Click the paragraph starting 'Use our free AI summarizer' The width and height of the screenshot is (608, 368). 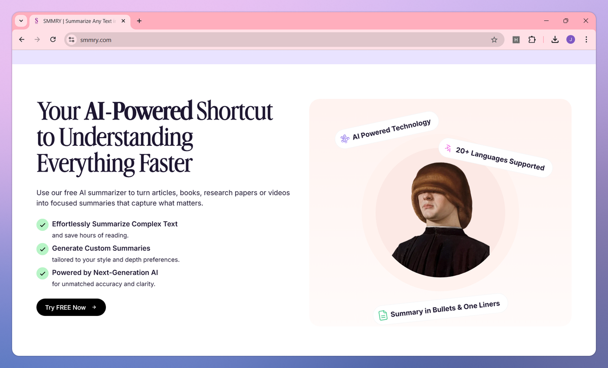[x=163, y=198]
